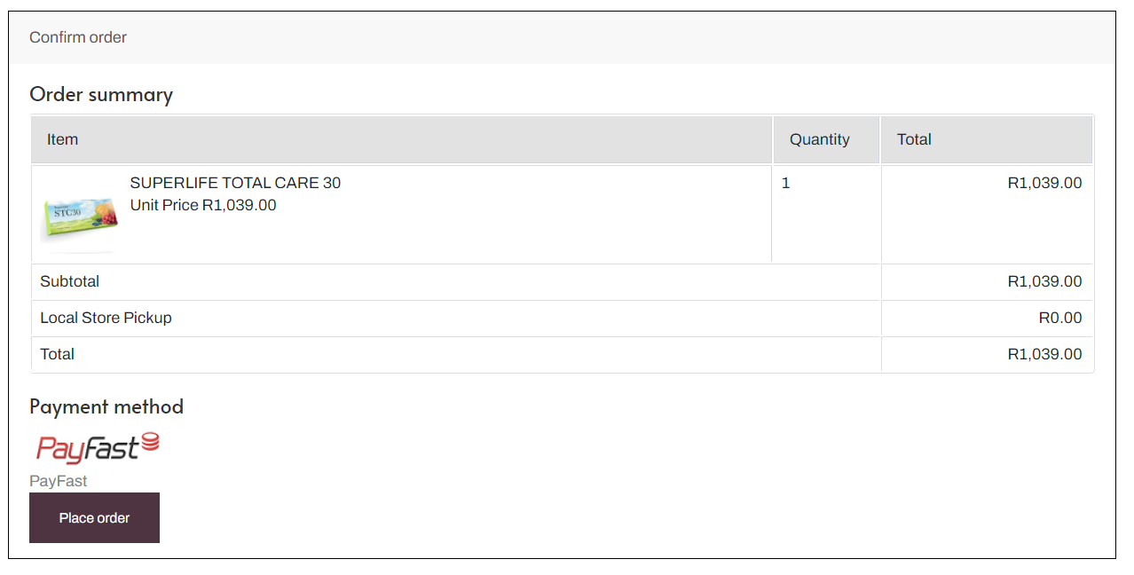Screen dimensions: 1134x575
Task: Click the Local Store Pickup label
Action: coord(106,318)
